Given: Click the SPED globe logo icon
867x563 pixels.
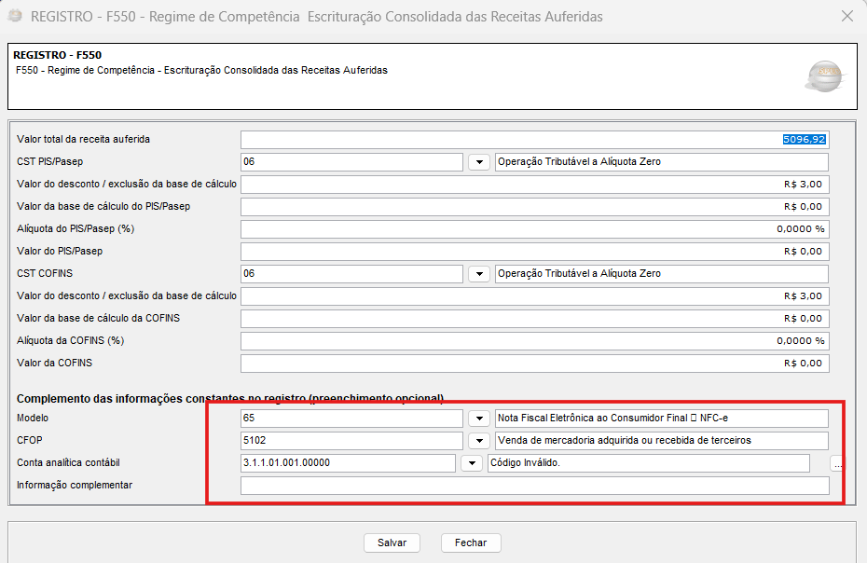Looking at the screenshot, I should (824, 76).
